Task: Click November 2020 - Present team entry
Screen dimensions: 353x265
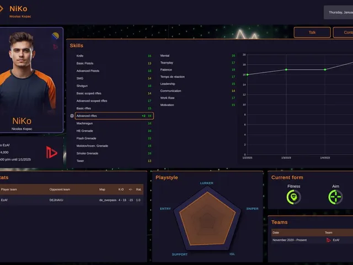Action: point(290,240)
